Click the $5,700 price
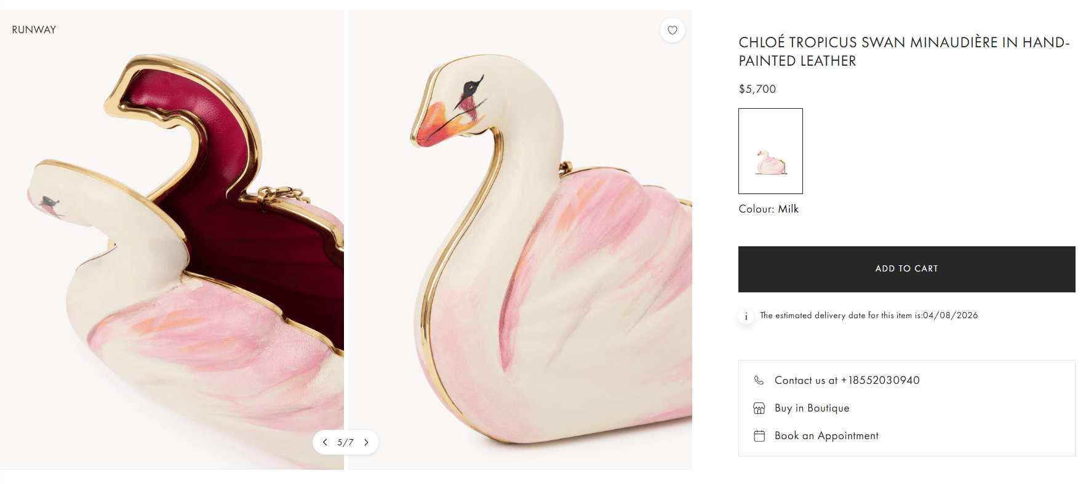1086x484 pixels. coord(757,89)
